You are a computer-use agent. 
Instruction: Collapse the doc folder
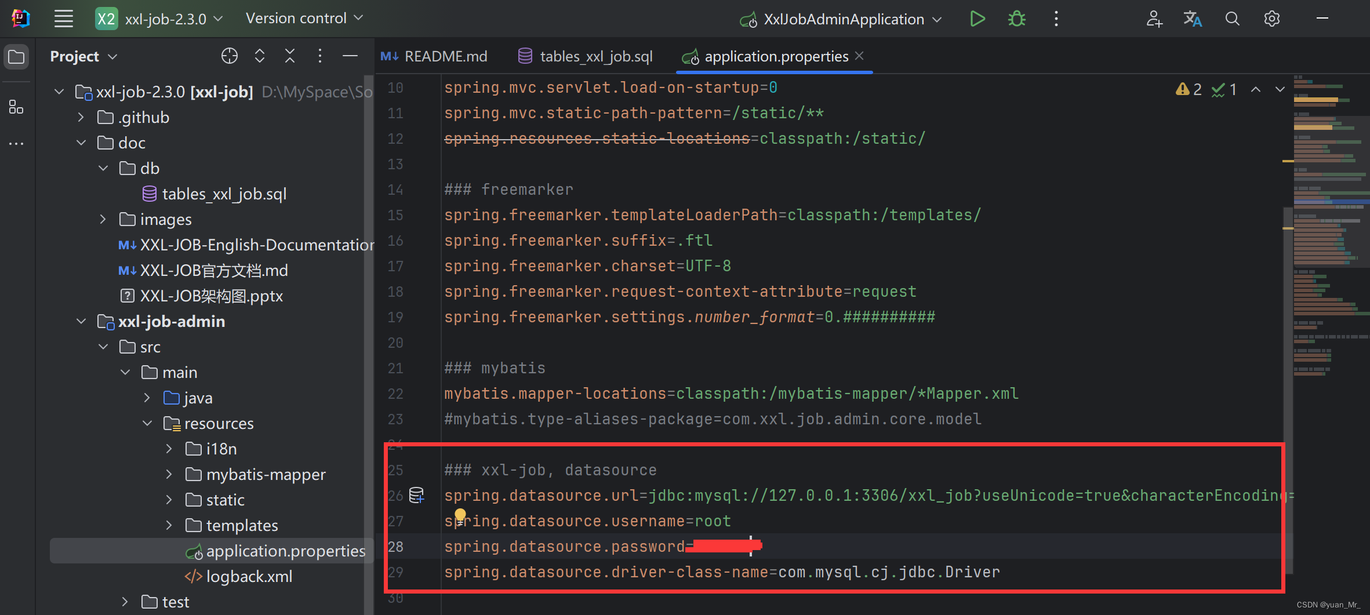tap(81, 143)
